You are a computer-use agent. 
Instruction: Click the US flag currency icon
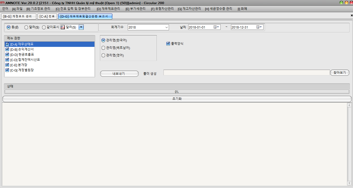[x=63, y=27]
